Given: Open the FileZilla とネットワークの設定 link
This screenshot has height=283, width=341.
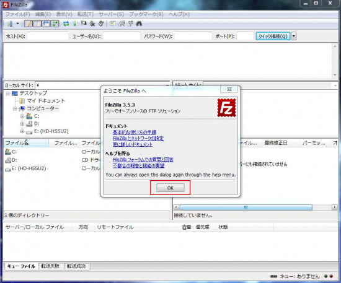Looking at the screenshot, I should tap(138, 138).
